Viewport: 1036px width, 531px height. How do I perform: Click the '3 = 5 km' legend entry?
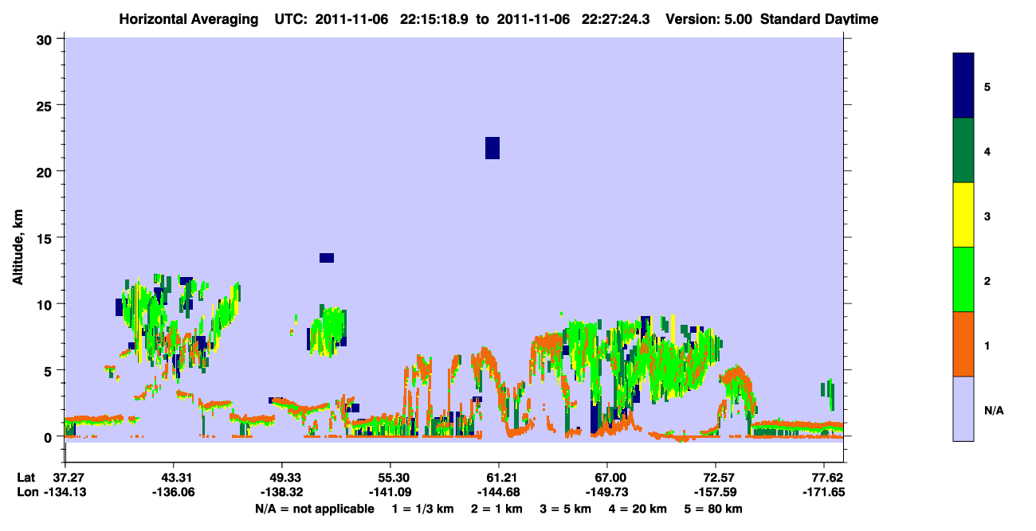pyautogui.click(x=564, y=509)
